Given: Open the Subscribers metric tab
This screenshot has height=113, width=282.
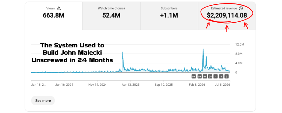Looking at the screenshot, I should tap(169, 16).
